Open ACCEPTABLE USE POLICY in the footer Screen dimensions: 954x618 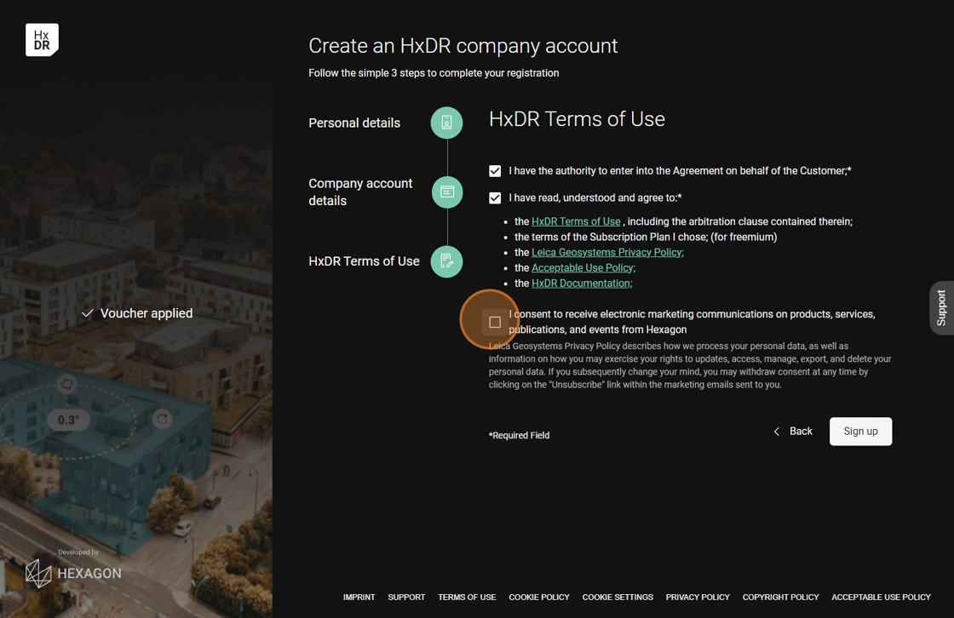[881, 598]
